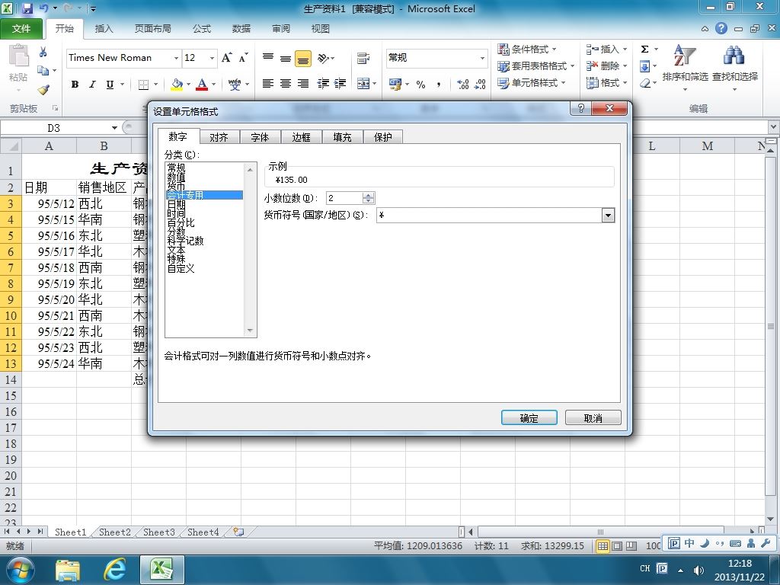Click the 取消 button
780x585 pixels.
593,418
